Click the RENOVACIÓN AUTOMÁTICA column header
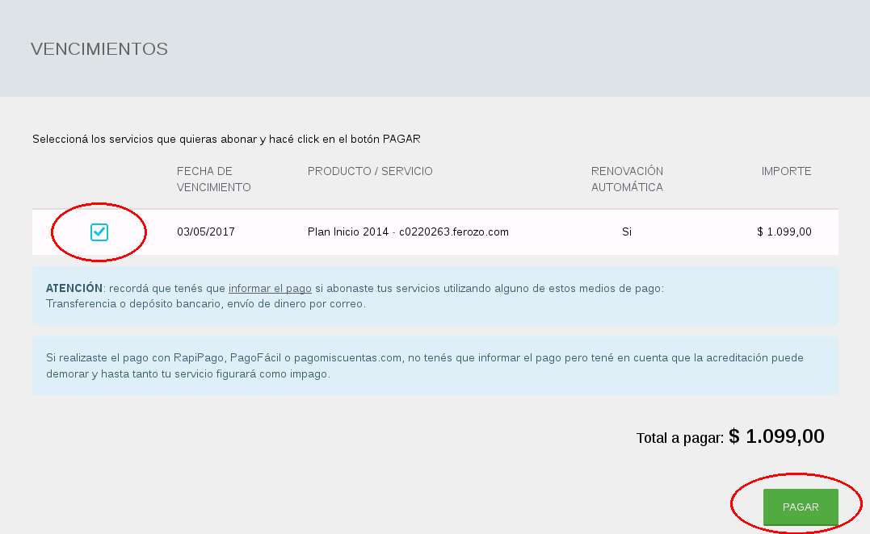The image size is (870, 534). tap(627, 179)
